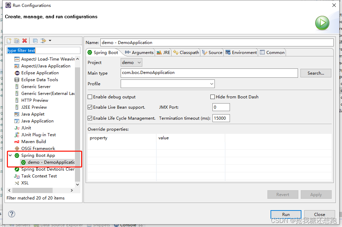This screenshot has height=227, width=342.
Task: Click the property column header
Action: pyautogui.click(x=122, y=138)
